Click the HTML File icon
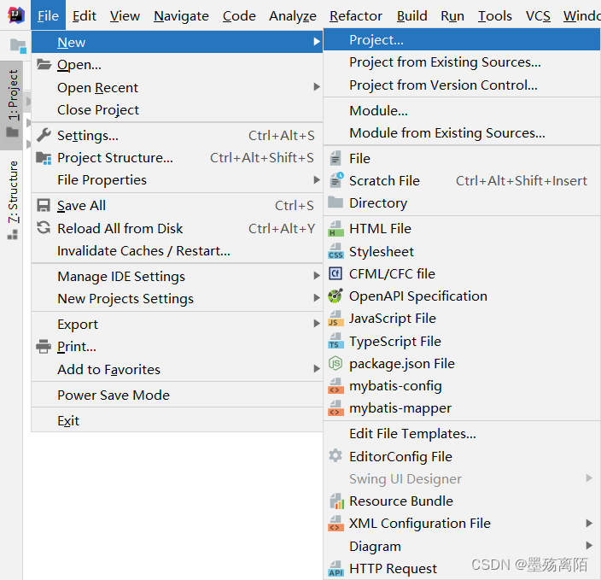 pos(336,229)
